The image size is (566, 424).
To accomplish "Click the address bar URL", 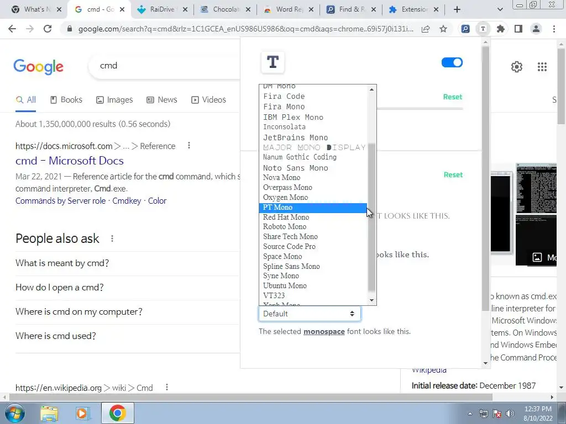I will [245, 29].
